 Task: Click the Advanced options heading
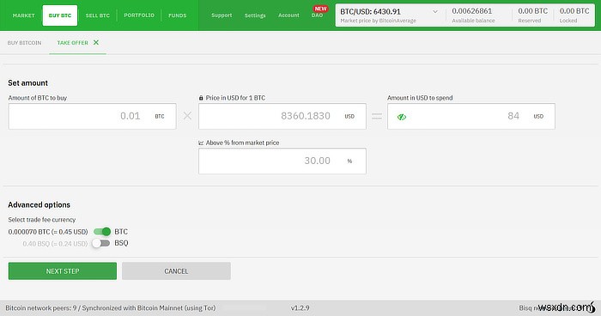pyautogui.click(x=39, y=204)
